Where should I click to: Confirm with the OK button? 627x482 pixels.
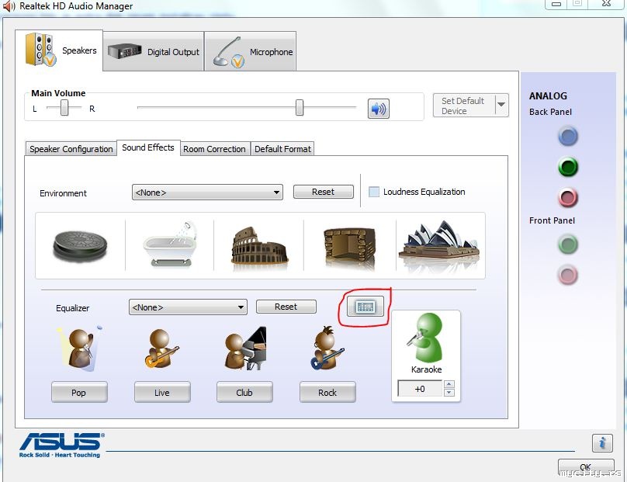click(585, 467)
